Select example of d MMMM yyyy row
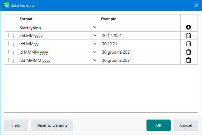The width and height of the screenshot is (202, 135). [x=140, y=52]
